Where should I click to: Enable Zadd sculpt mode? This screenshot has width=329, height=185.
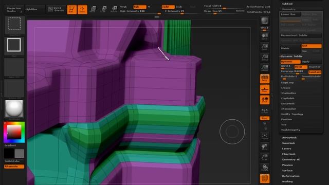click(168, 7)
